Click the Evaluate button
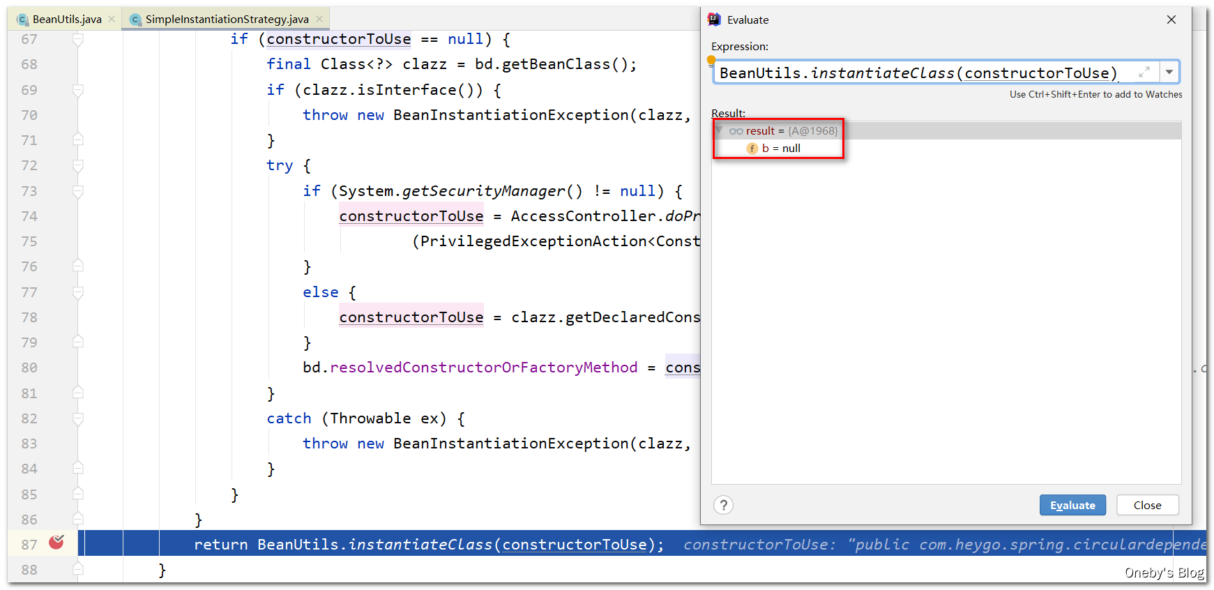 pos(1072,505)
